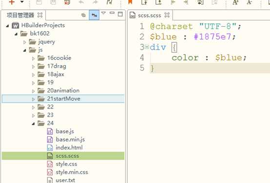Maximize the project manager panel
This screenshot has height=183, width=270.
[x=120, y=14]
